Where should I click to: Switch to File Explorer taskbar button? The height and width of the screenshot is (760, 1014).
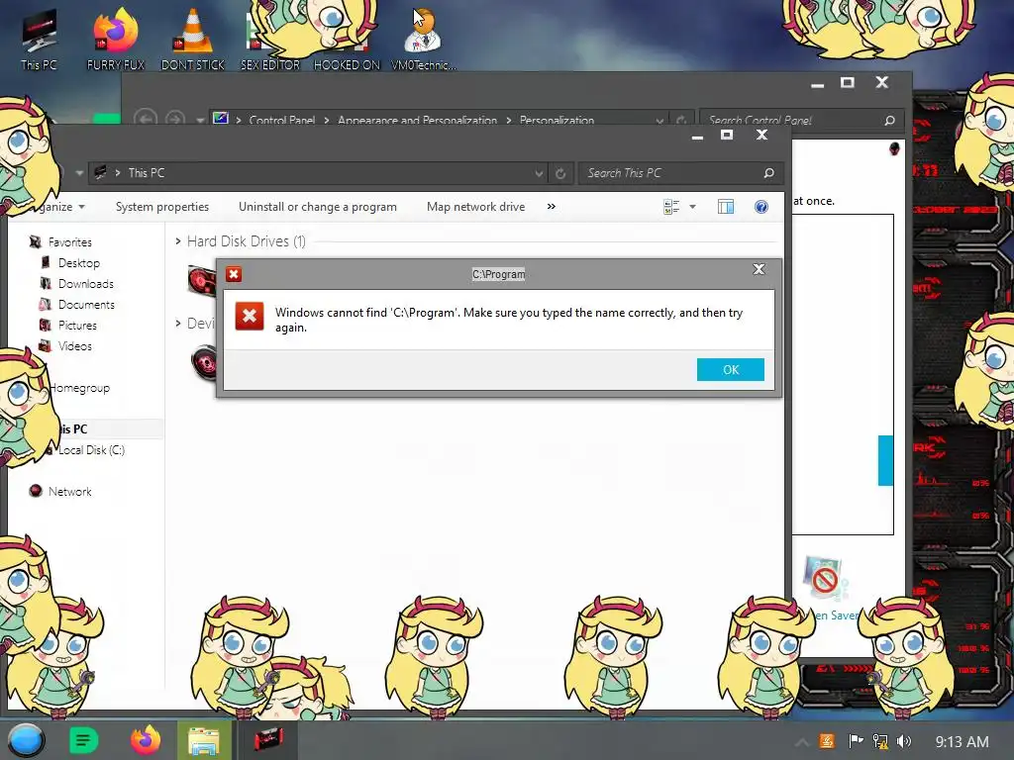pyautogui.click(x=204, y=740)
